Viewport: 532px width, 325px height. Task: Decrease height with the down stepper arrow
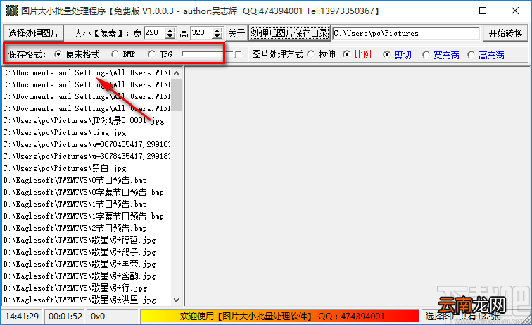tap(217, 36)
